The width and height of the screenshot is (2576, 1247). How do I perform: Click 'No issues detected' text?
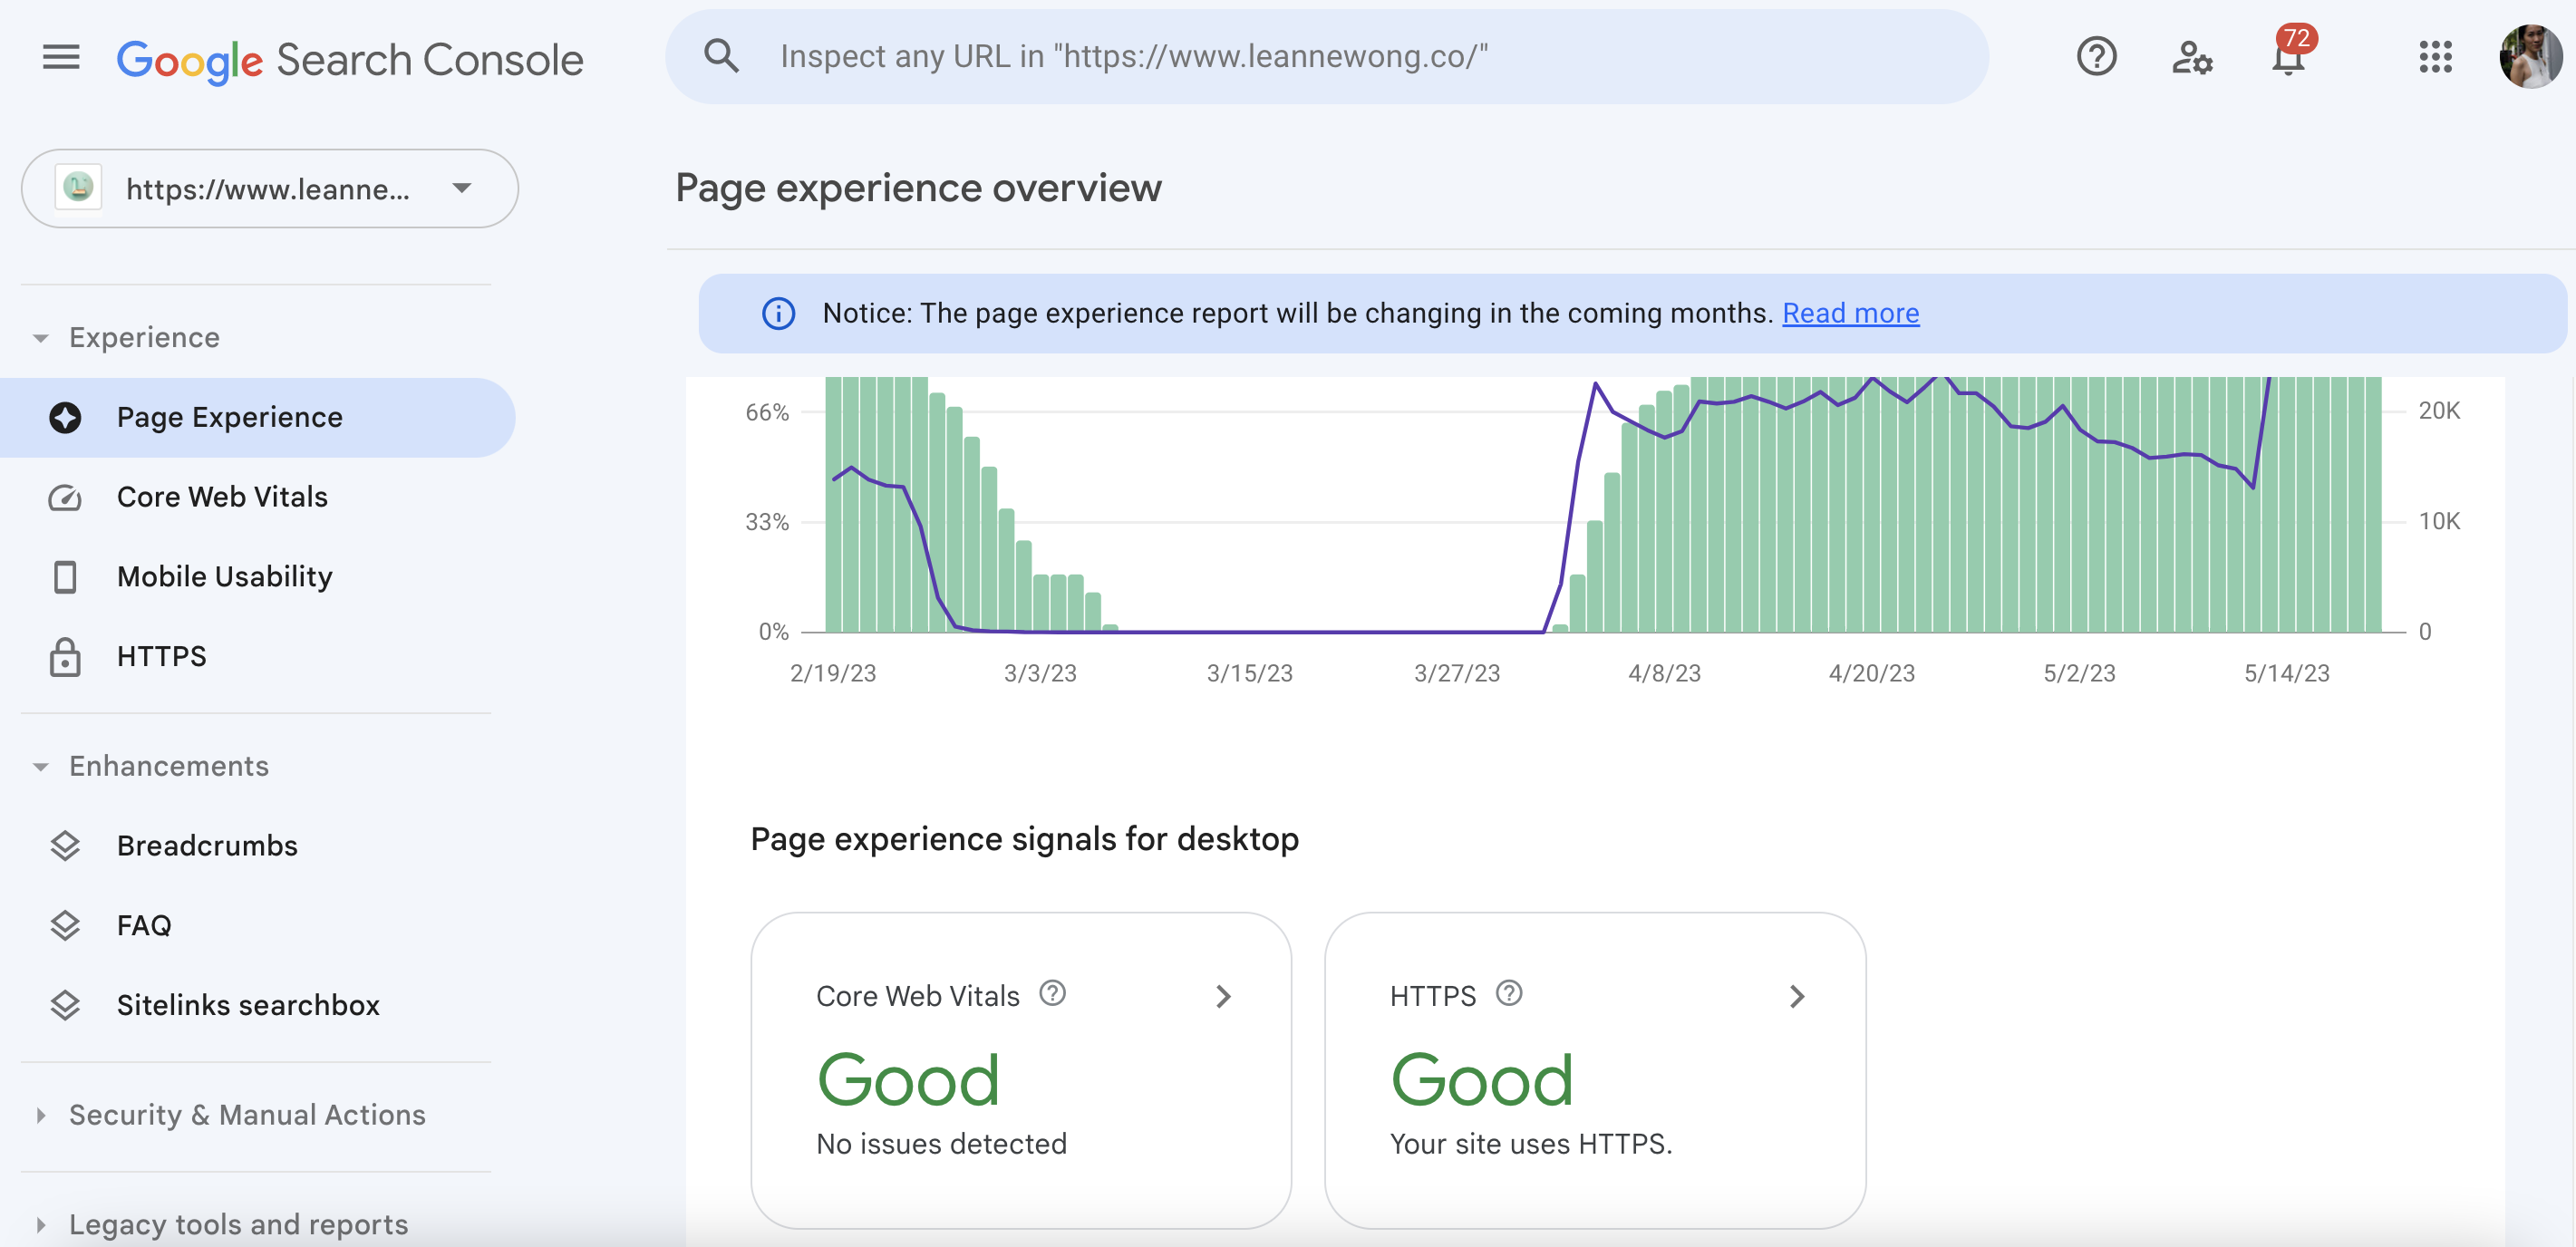point(941,1143)
